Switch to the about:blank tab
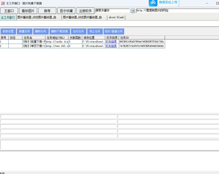 pyautogui.click(x=116, y=17)
